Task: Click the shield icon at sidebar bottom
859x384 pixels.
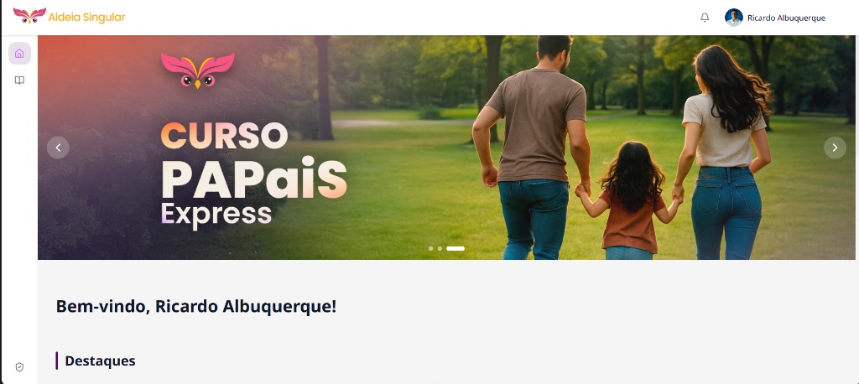Action: point(19,367)
